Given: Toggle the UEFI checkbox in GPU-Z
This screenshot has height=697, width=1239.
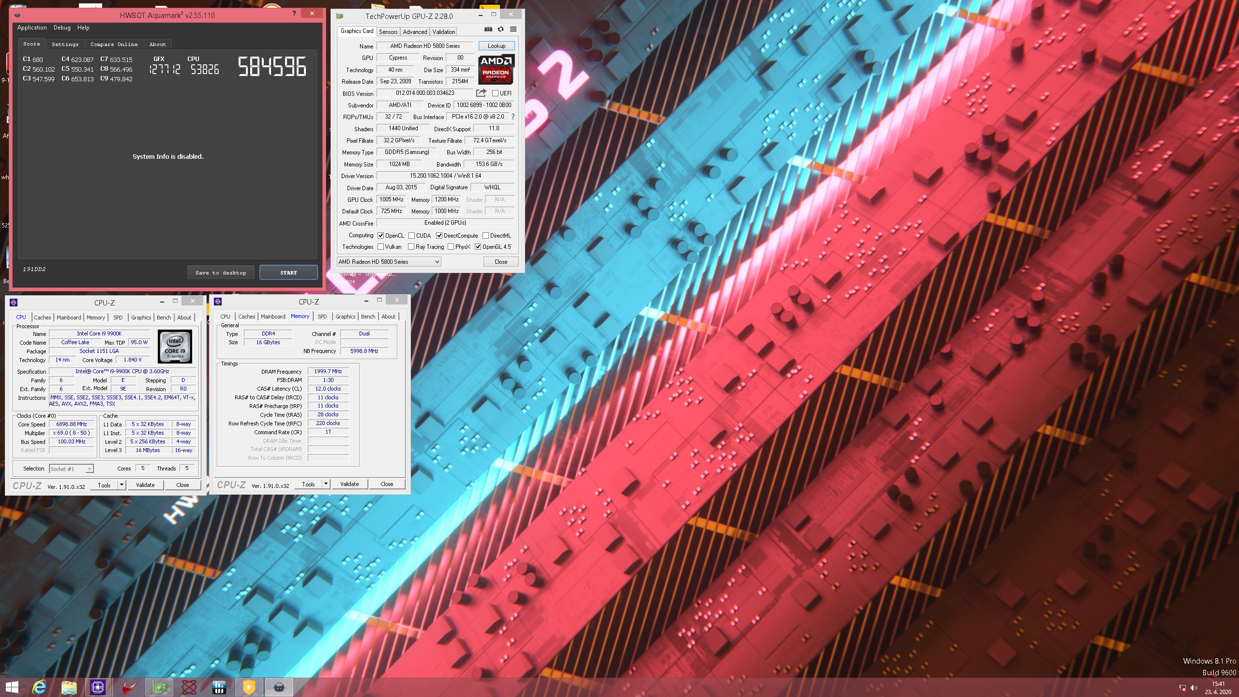Looking at the screenshot, I should (x=495, y=93).
